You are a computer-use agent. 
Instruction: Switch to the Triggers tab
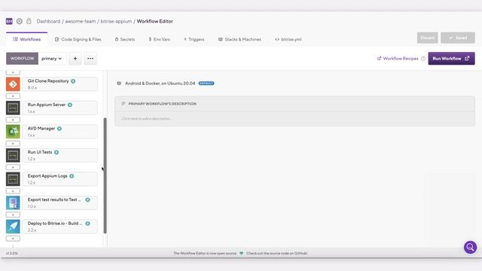click(x=194, y=39)
